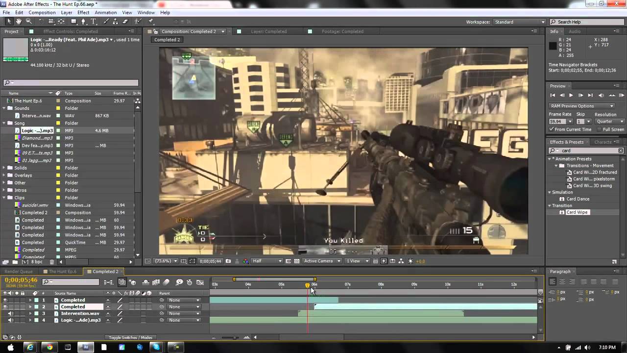Click the timeline zoom slider
627x353 pixels.
pyautogui.click(x=230, y=337)
